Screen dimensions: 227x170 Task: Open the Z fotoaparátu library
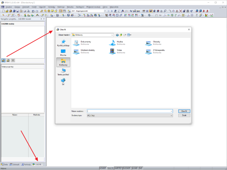tap(155, 51)
